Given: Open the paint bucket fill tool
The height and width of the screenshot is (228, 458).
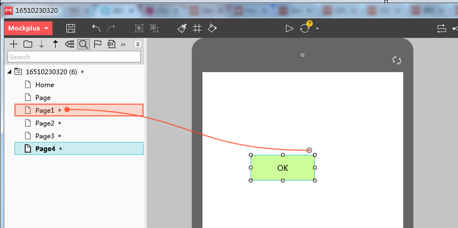Looking at the screenshot, I should point(212,28).
